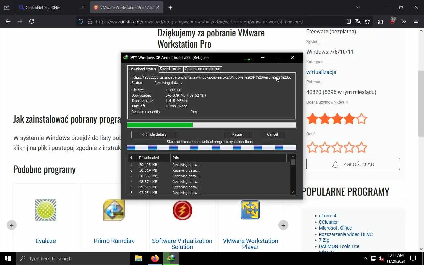Open the DAEMON Tools Lite link

(x=339, y=246)
